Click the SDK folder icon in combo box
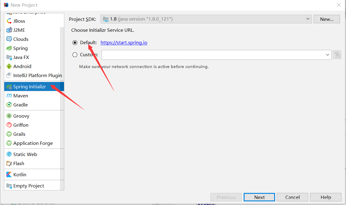 pyautogui.click(x=106, y=19)
